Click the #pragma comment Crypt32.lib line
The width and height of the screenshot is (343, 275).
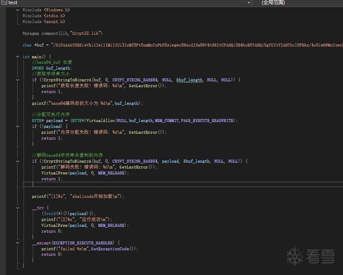pos(62,33)
